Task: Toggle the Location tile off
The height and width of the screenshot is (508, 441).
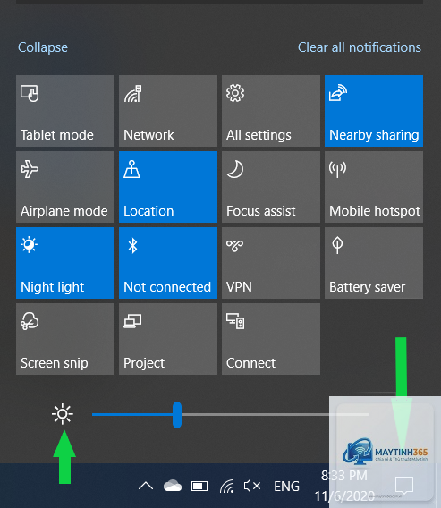Action: [x=168, y=187]
